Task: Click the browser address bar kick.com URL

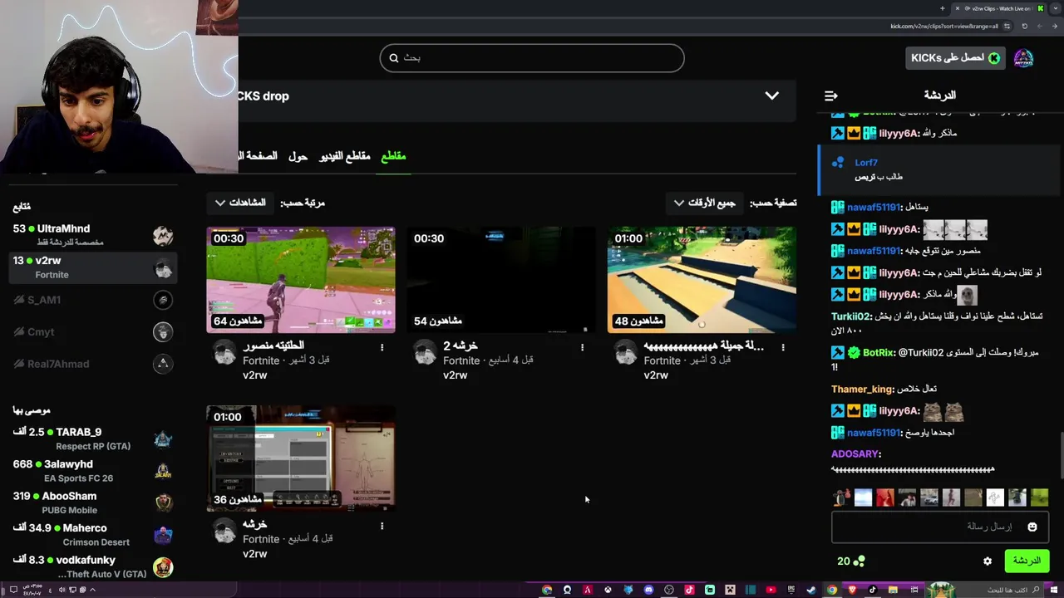Action: pyautogui.click(x=944, y=26)
